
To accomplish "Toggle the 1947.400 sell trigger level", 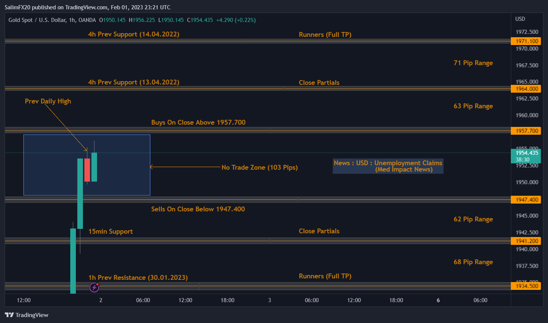I will coord(526,199).
